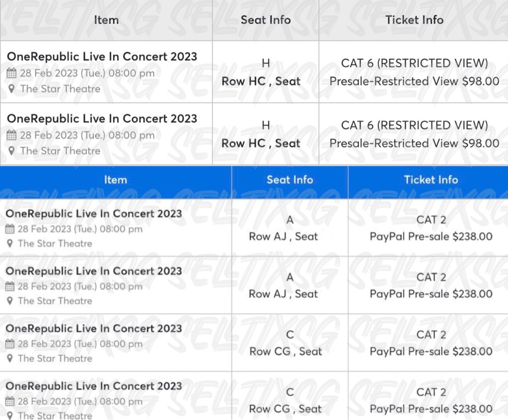Open the first Row AJ concert listing title
Screen dimensions: 508x420
click(x=94, y=213)
